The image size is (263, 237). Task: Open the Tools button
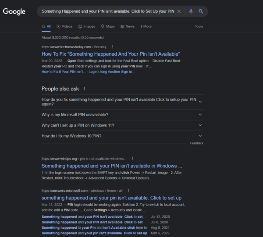(199, 26)
